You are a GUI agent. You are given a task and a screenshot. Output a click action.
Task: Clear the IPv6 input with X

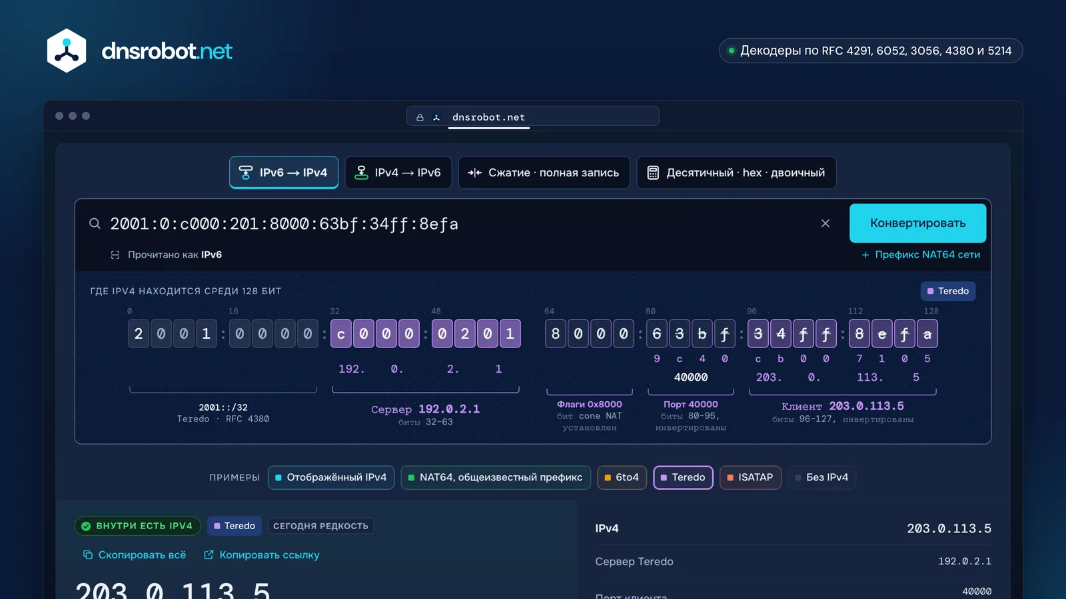coord(825,223)
